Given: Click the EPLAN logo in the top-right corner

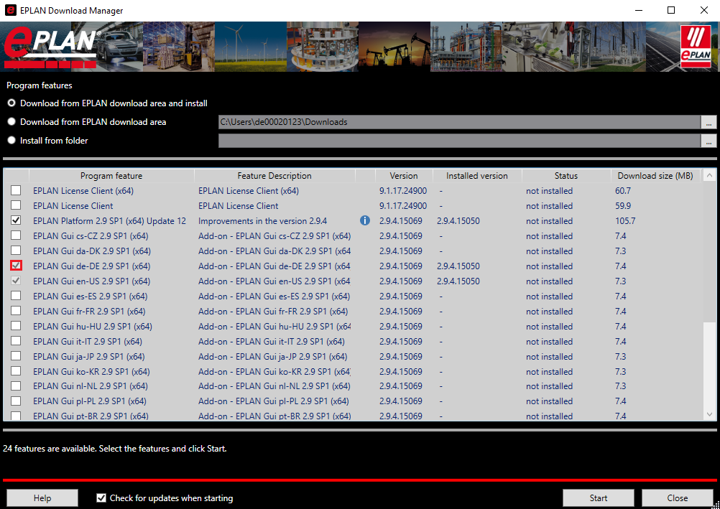Looking at the screenshot, I should 695,46.
